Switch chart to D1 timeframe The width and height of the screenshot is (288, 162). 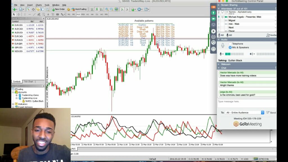pyautogui.click(x=97, y=14)
